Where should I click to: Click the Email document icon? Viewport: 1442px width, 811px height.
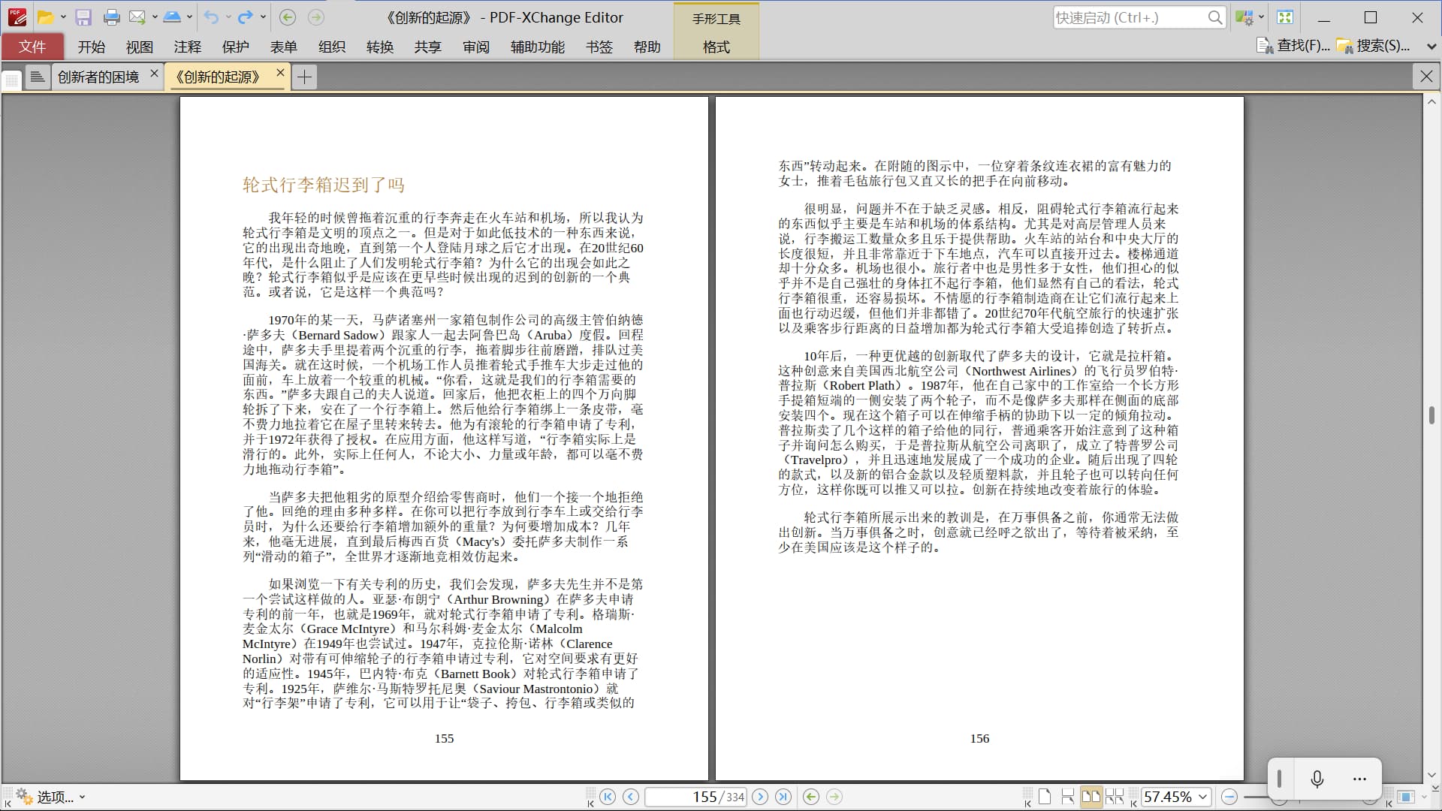[x=137, y=17]
